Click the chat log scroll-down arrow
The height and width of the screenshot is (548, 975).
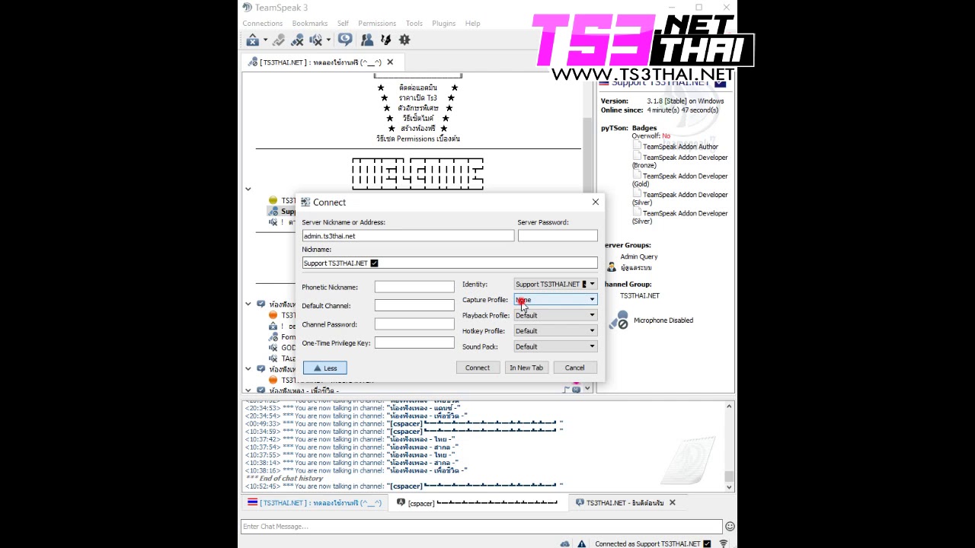[x=729, y=486]
